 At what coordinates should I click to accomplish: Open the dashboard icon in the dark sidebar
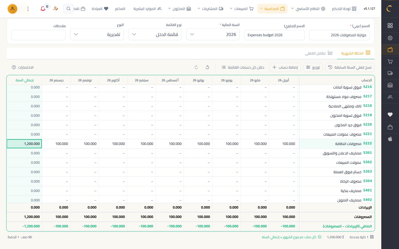coord(390,25)
